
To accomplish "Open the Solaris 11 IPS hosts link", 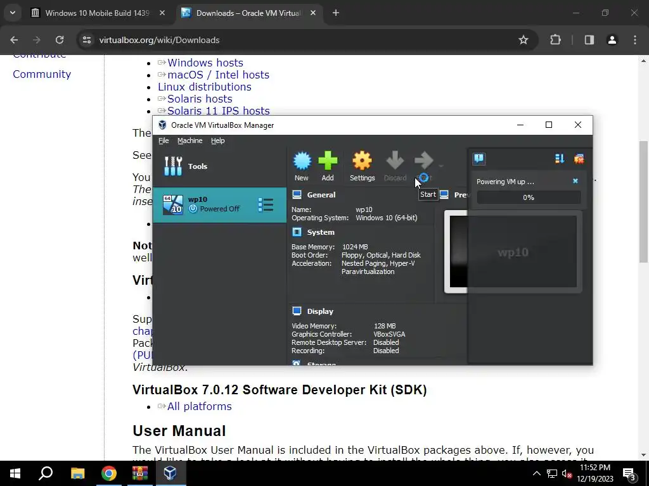I will [x=219, y=111].
